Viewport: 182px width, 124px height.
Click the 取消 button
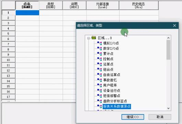(160, 117)
